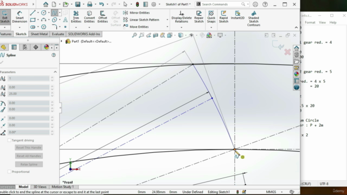Screen dimensions: 347x195
Task: Open Design Library in the task pane
Action: (297, 61)
